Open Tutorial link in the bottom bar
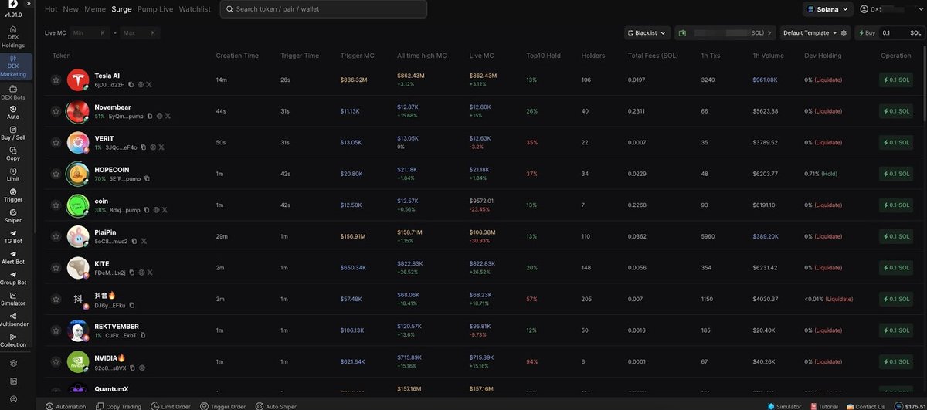The width and height of the screenshot is (927, 410). [x=826, y=405]
